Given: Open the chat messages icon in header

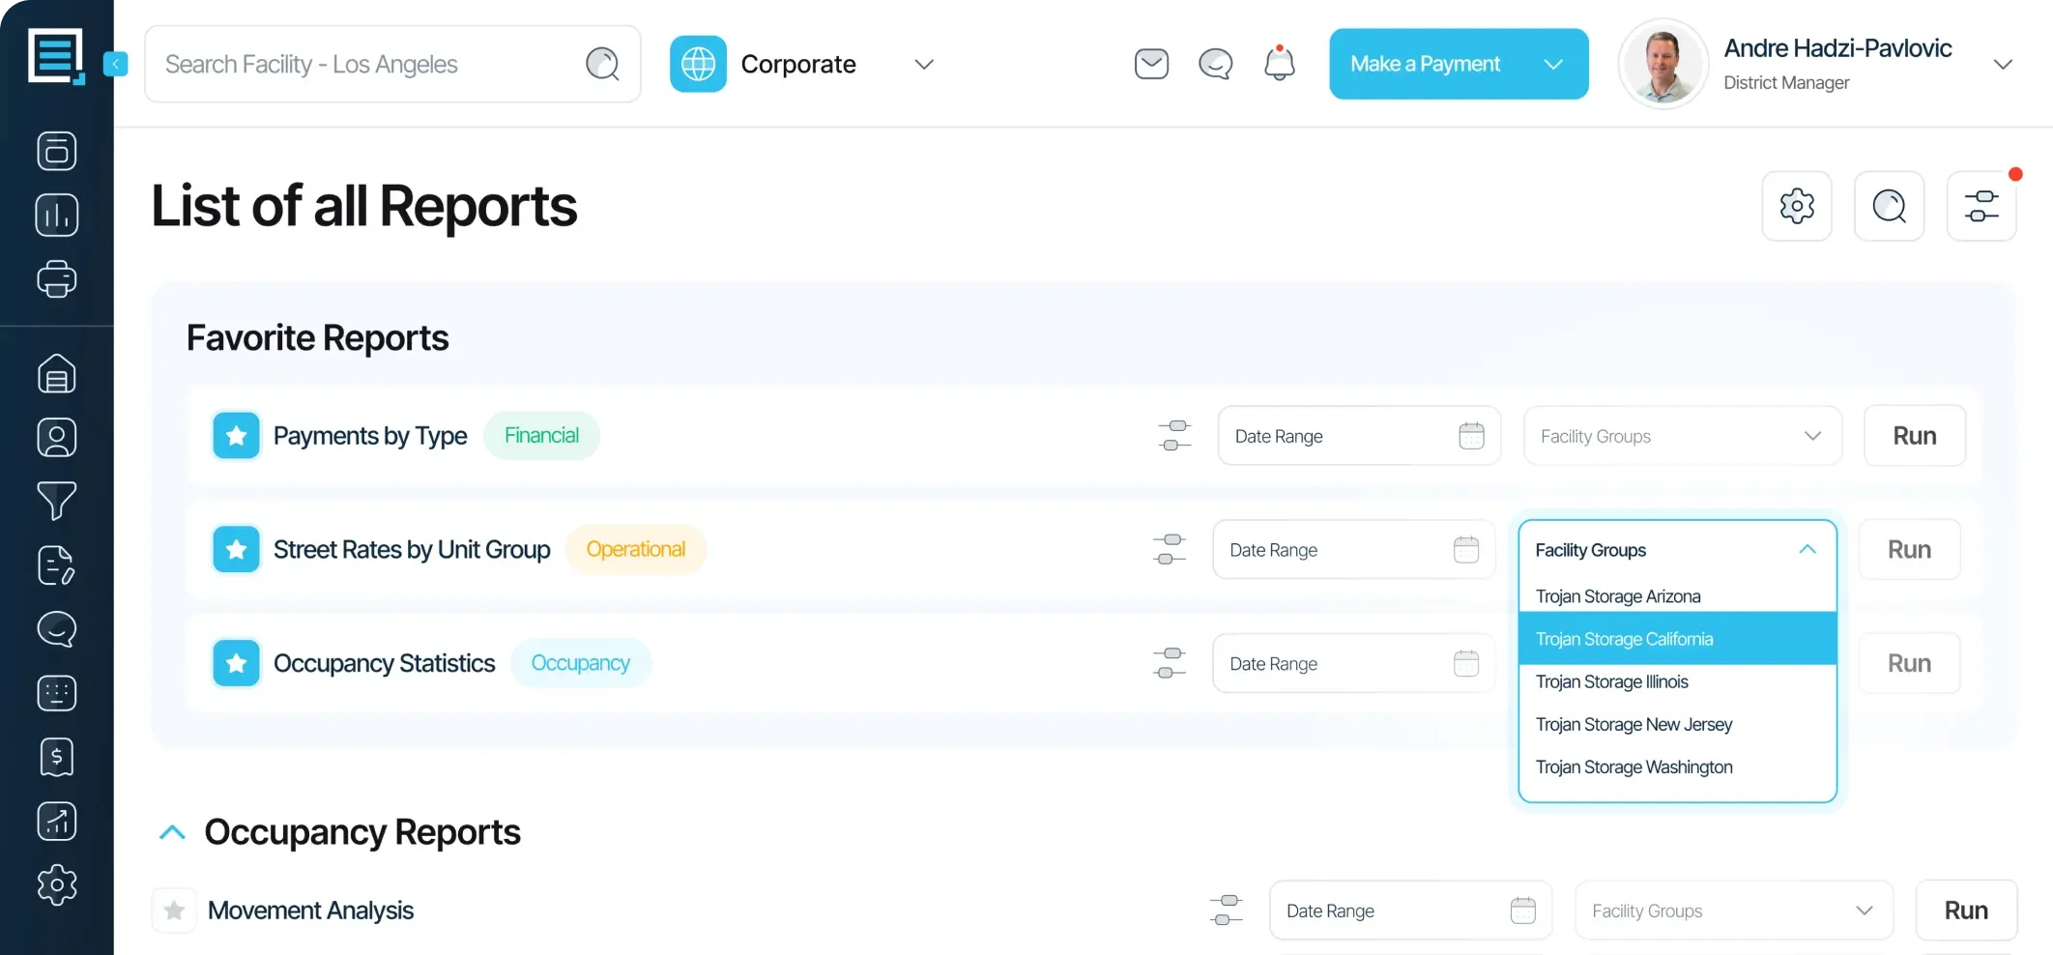Looking at the screenshot, I should point(1215,64).
